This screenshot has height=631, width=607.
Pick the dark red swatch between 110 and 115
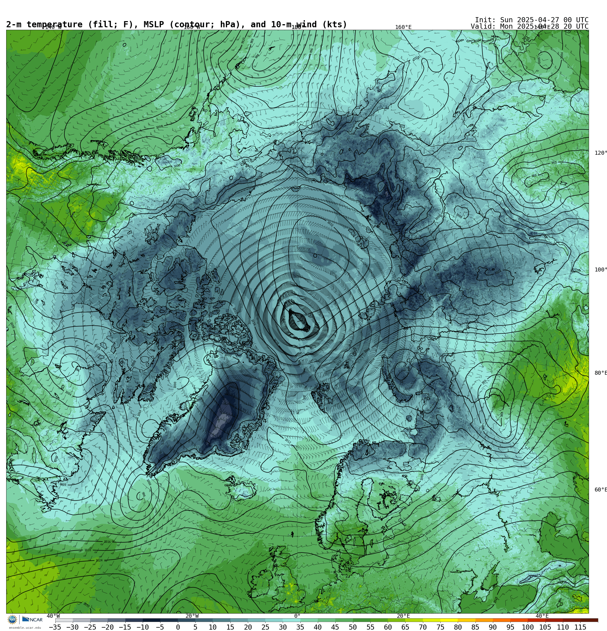click(x=571, y=620)
